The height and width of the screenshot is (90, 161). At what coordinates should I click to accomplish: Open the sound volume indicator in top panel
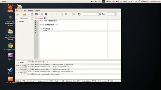tap(117, 1)
